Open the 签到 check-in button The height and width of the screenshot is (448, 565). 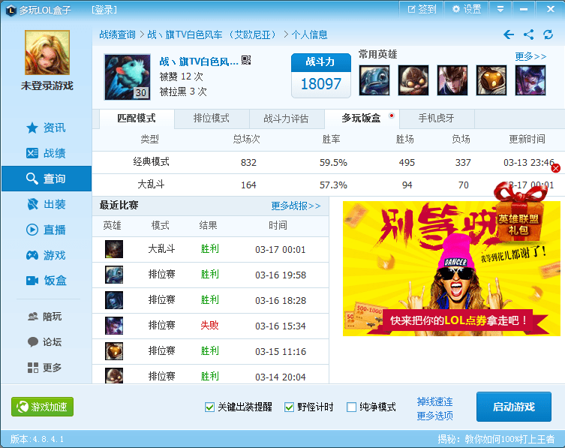click(x=422, y=9)
